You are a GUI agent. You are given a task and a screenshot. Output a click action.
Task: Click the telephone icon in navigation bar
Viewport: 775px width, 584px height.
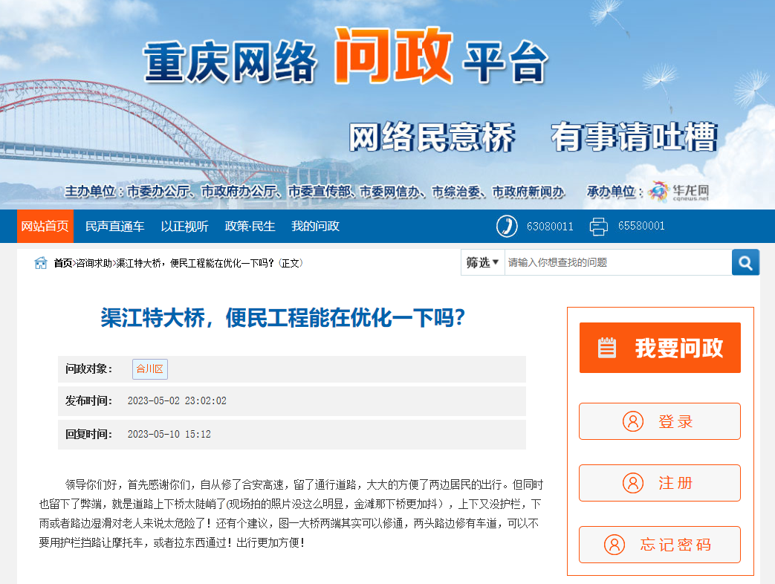tap(507, 226)
